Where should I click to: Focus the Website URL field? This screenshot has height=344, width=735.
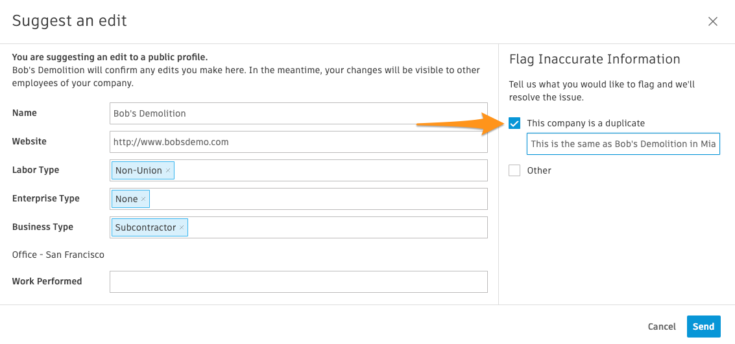(x=298, y=142)
